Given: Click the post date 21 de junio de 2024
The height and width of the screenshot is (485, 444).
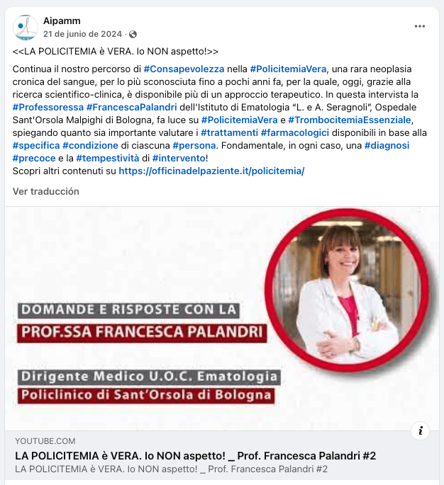Looking at the screenshot, I should coord(82,34).
